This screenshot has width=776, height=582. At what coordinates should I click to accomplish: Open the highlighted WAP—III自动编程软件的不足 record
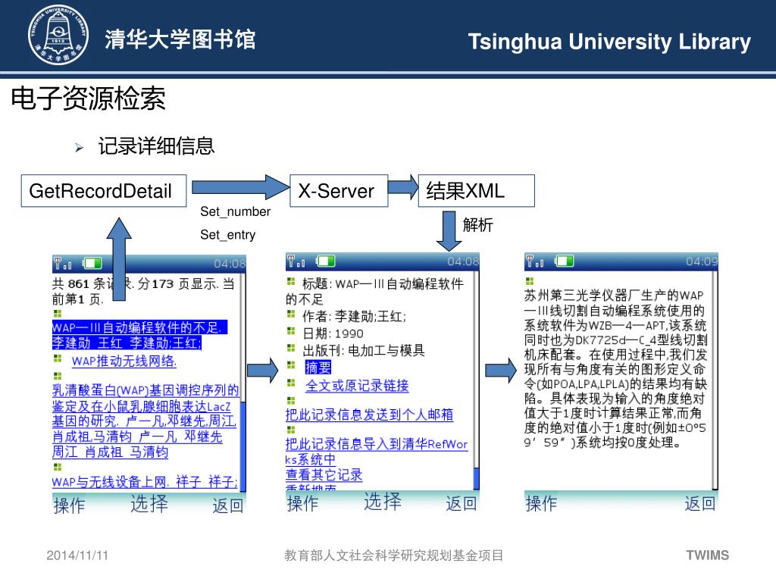click(139, 335)
